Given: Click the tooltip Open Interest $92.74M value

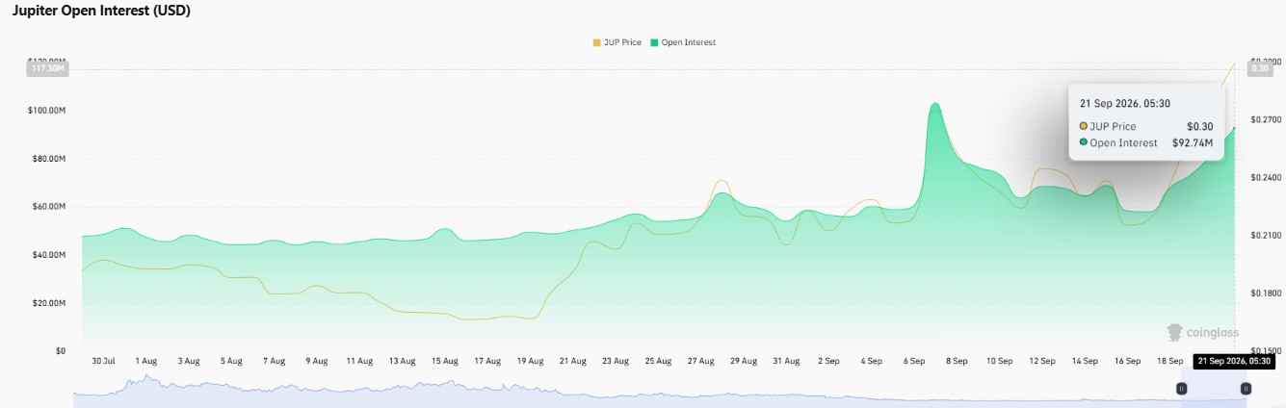Looking at the screenshot, I should (x=1193, y=142).
